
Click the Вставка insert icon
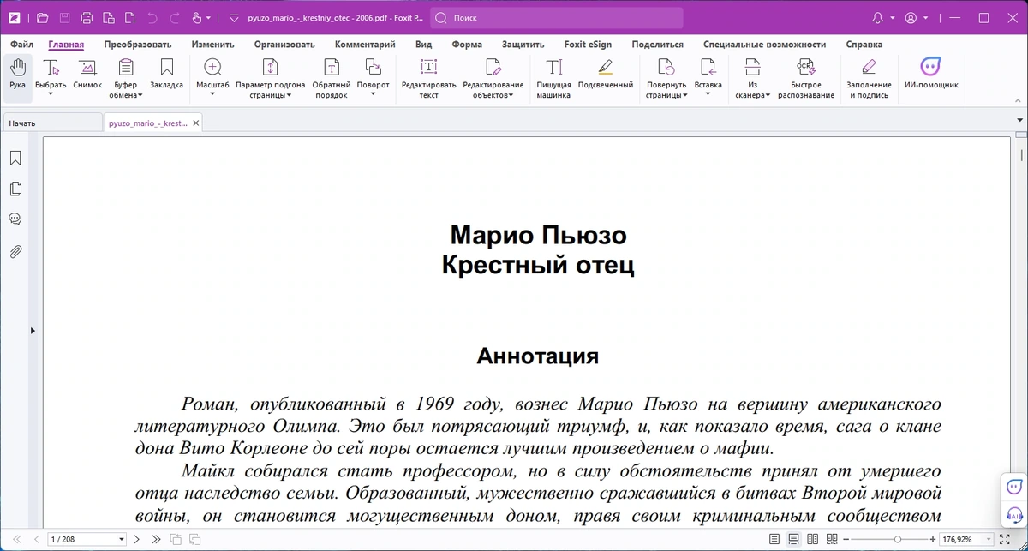click(x=708, y=69)
